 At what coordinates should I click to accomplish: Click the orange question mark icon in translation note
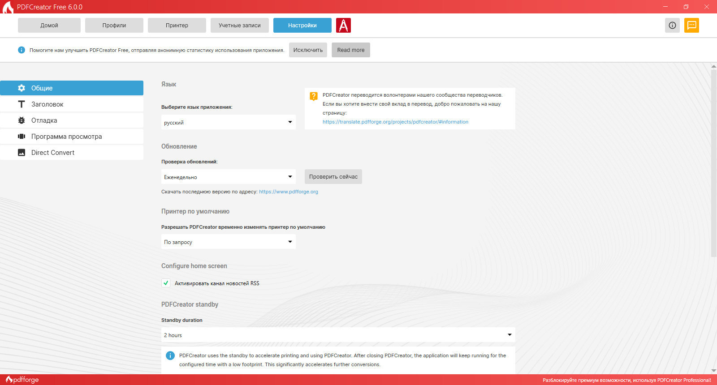pos(314,96)
